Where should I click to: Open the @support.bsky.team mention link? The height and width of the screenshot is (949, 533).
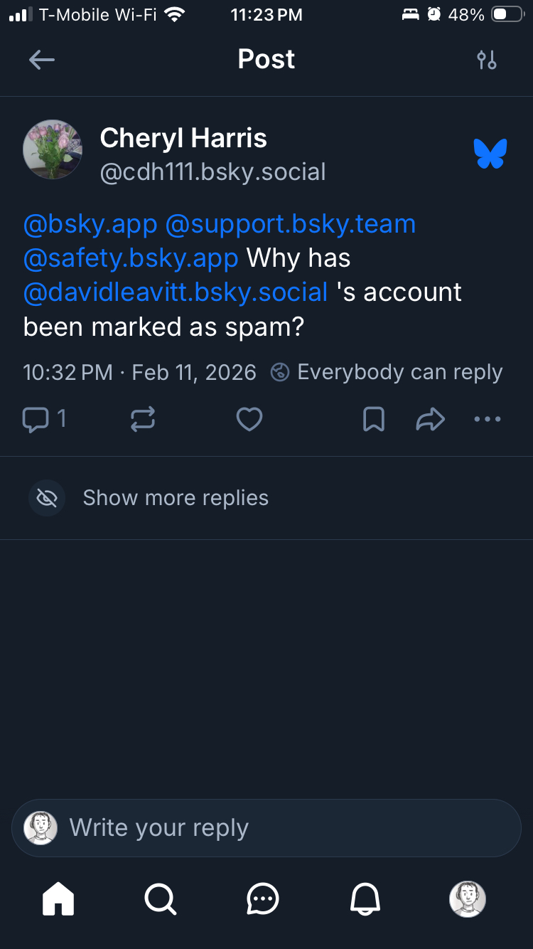tap(290, 224)
